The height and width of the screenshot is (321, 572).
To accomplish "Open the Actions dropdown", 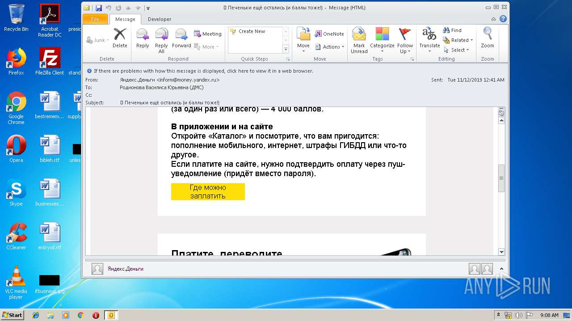I will [x=330, y=47].
